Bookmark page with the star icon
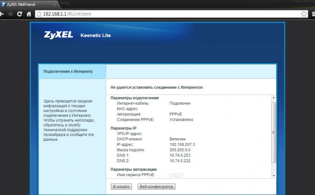The image size is (315, 195). [304, 14]
